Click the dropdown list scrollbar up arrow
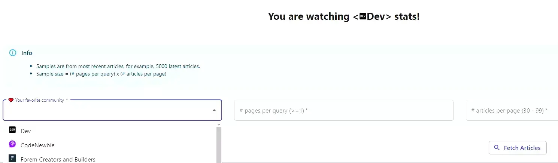Image resolution: width=558 pixels, height=163 pixels. pos(219,124)
